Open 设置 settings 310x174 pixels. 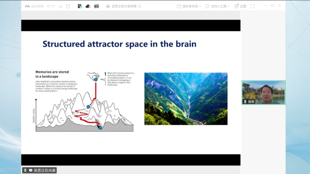point(240,6)
